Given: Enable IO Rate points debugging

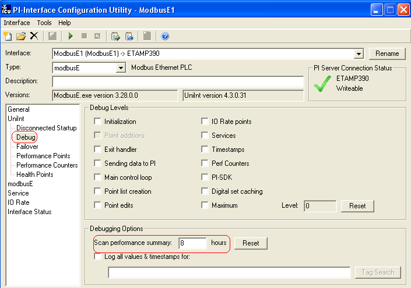Looking at the screenshot, I should (x=205, y=122).
